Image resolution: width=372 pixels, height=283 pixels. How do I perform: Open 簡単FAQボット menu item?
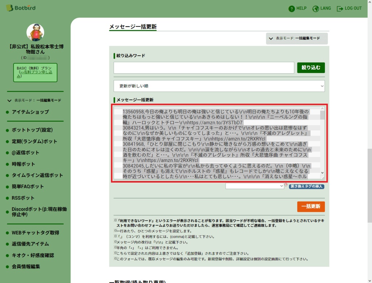click(28, 187)
